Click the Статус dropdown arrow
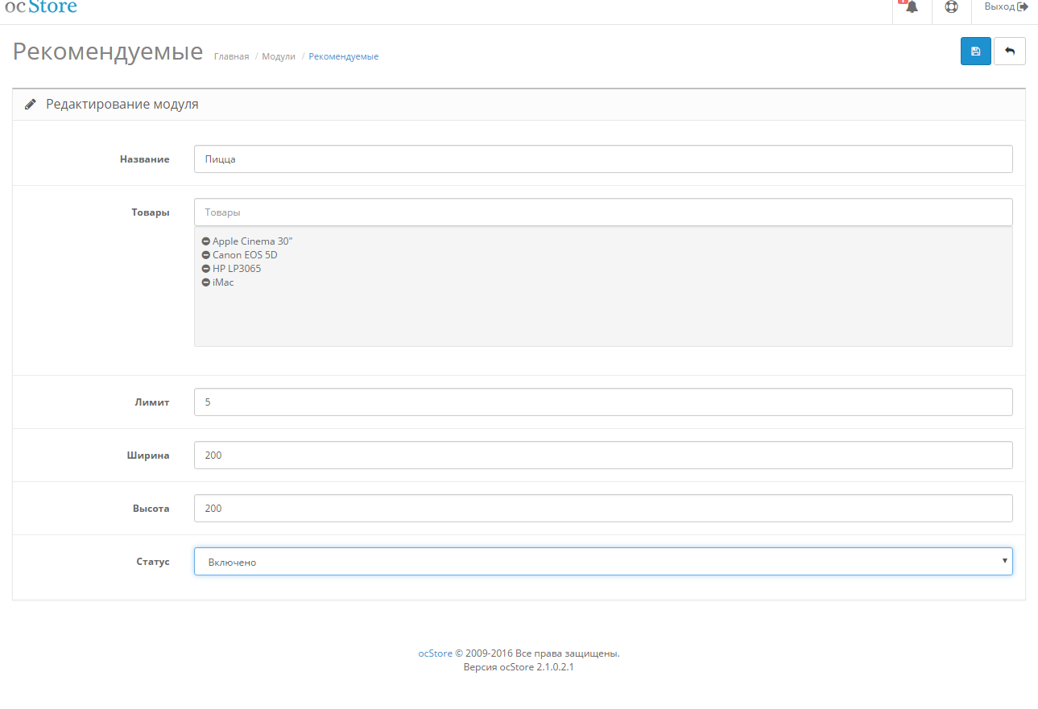The image size is (1038, 709). pos(1004,561)
